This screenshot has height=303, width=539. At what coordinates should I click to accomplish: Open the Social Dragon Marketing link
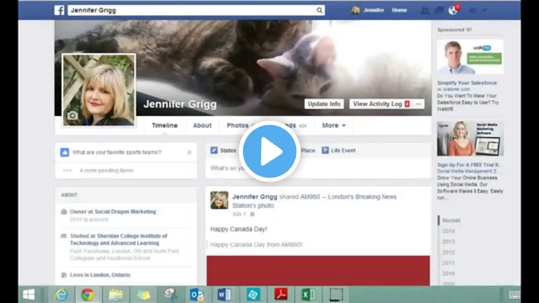pos(125,212)
